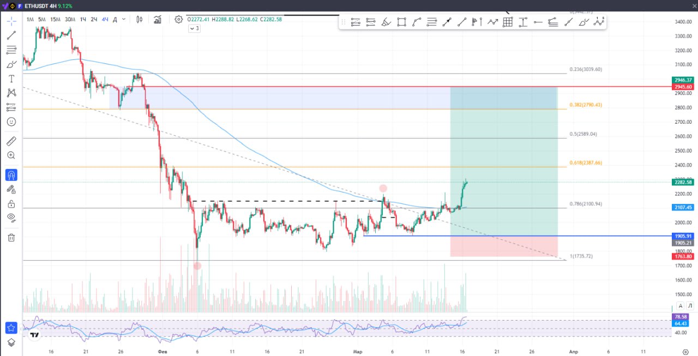Select the grid tool in favorites toolbar
This screenshot has height=356, width=698.
508,22
